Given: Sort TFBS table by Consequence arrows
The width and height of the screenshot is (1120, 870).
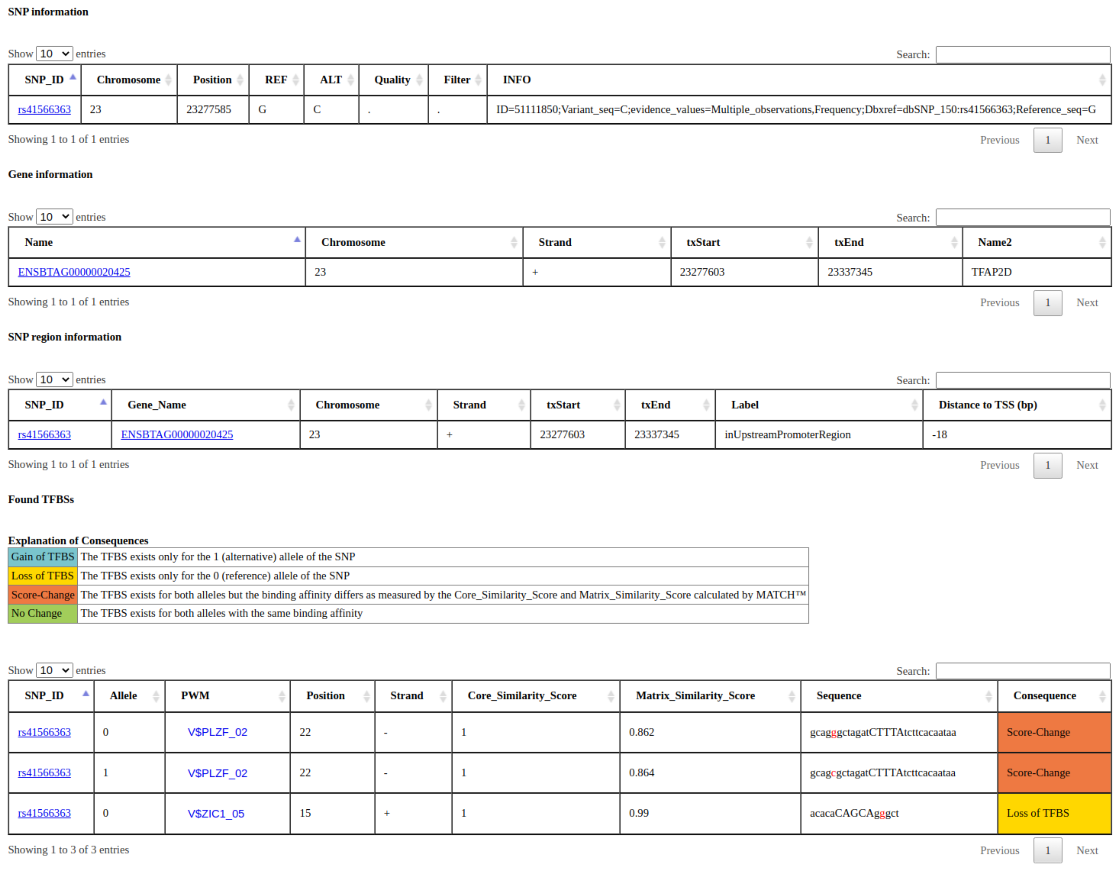Looking at the screenshot, I should tap(1102, 696).
